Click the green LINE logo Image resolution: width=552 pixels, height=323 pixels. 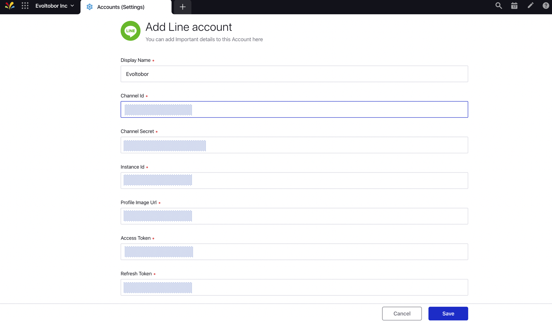click(x=130, y=31)
